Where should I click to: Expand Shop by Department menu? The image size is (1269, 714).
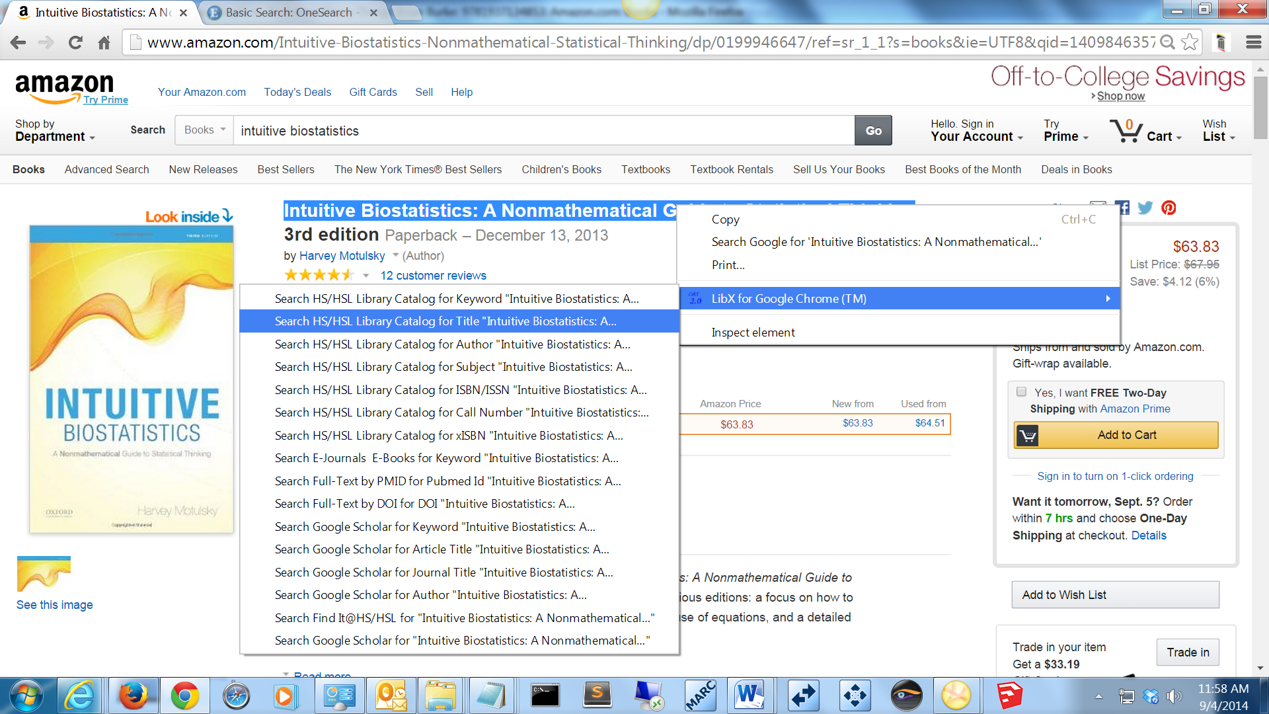click(x=55, y=130)
